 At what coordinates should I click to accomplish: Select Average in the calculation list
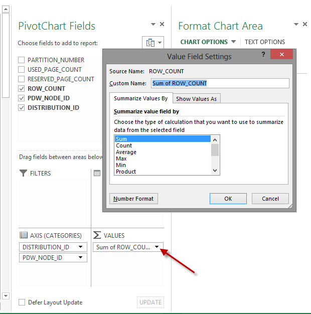pos(126,152)
